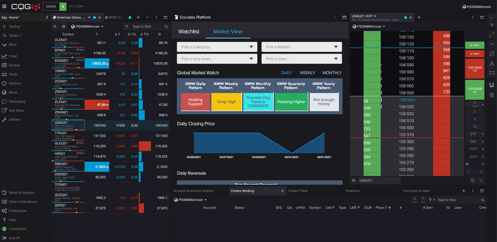Click the green S button beside DEMO
This screenshot has height=242, width=497.
(x=63, y=6)
